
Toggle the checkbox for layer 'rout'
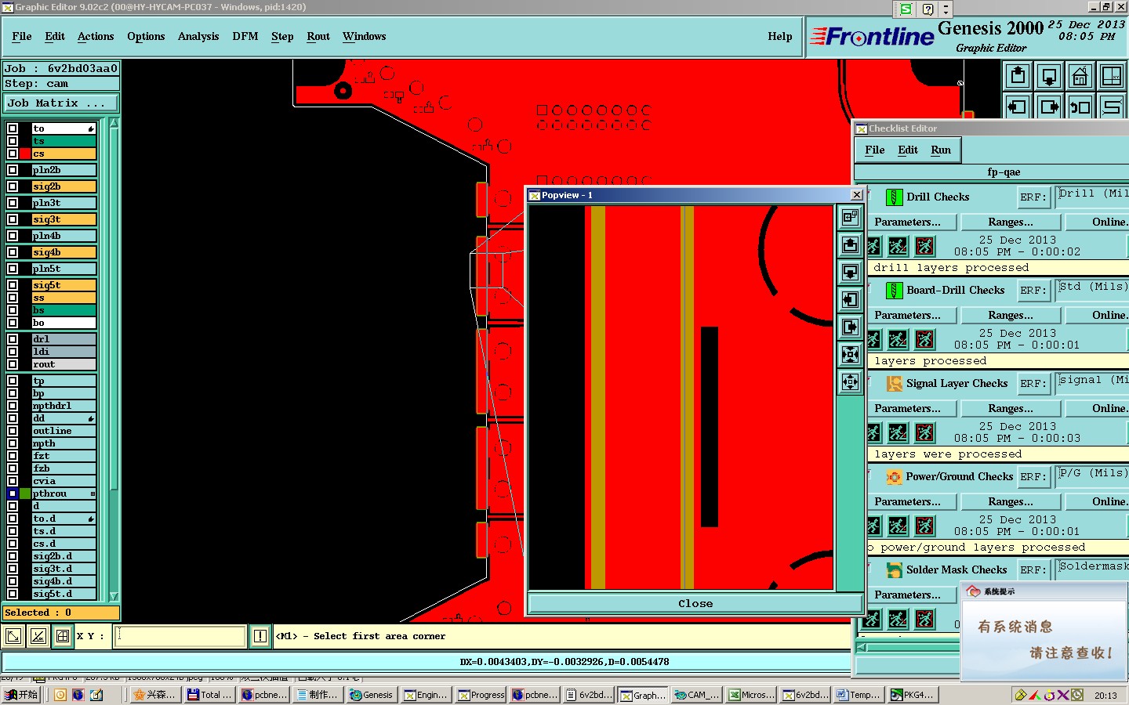tap(13, 364)
